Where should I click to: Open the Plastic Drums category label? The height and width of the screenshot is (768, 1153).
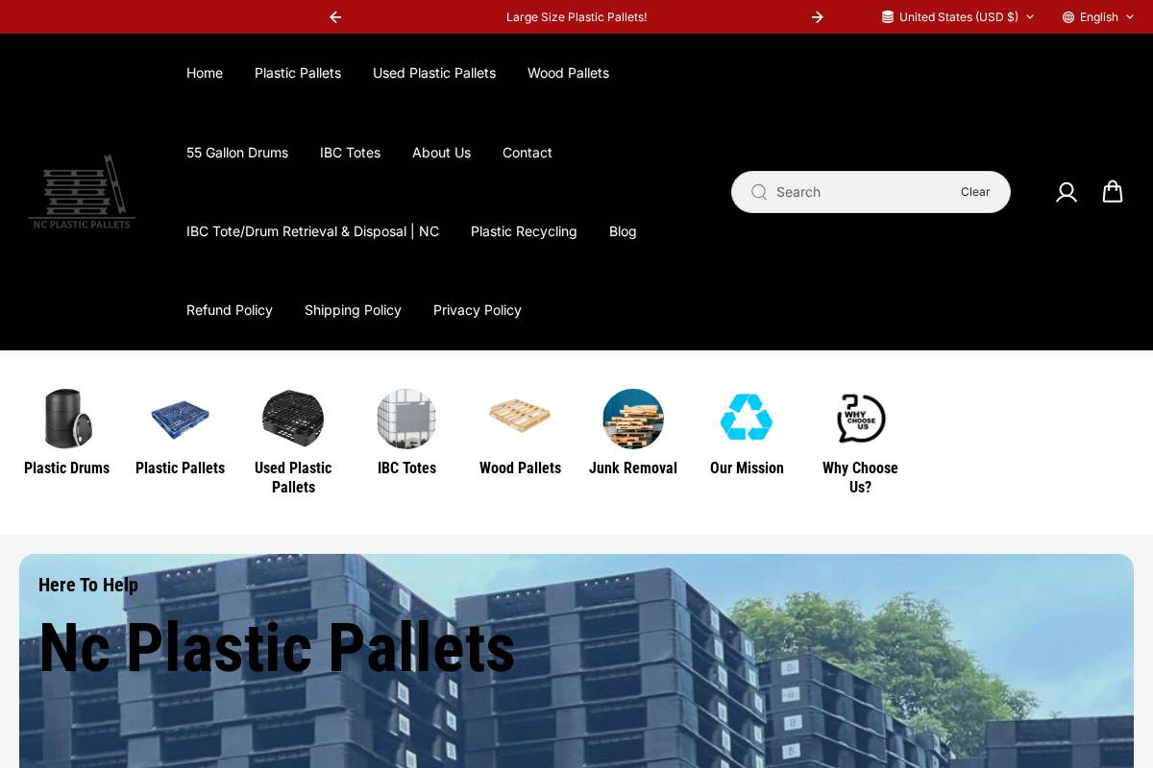(x=66, y=468)
